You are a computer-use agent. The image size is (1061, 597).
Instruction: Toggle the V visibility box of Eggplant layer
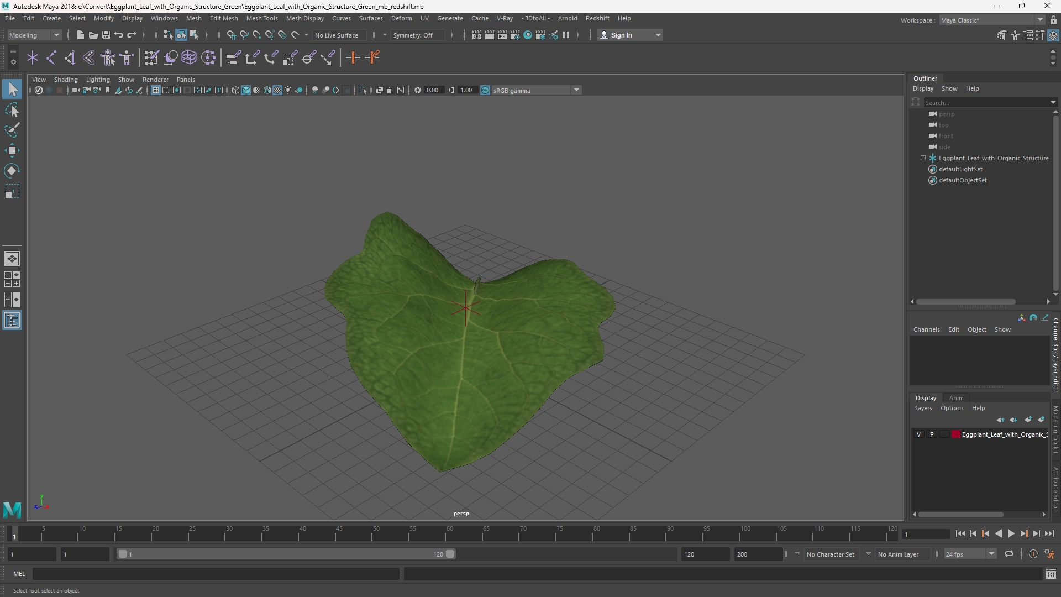pyautogui.click(x=919, y=434)
